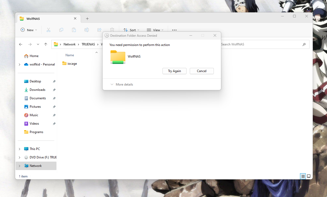This screenshot has width=327, height=197.
Task: Click the Rename icon in toolbar
Action: pos(87,30)
